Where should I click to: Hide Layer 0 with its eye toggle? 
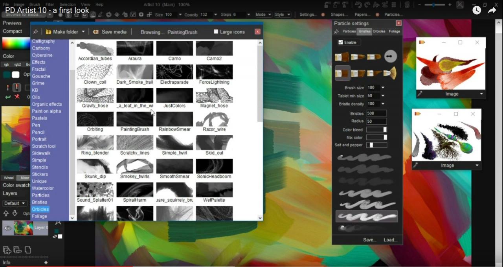point(7,228)
